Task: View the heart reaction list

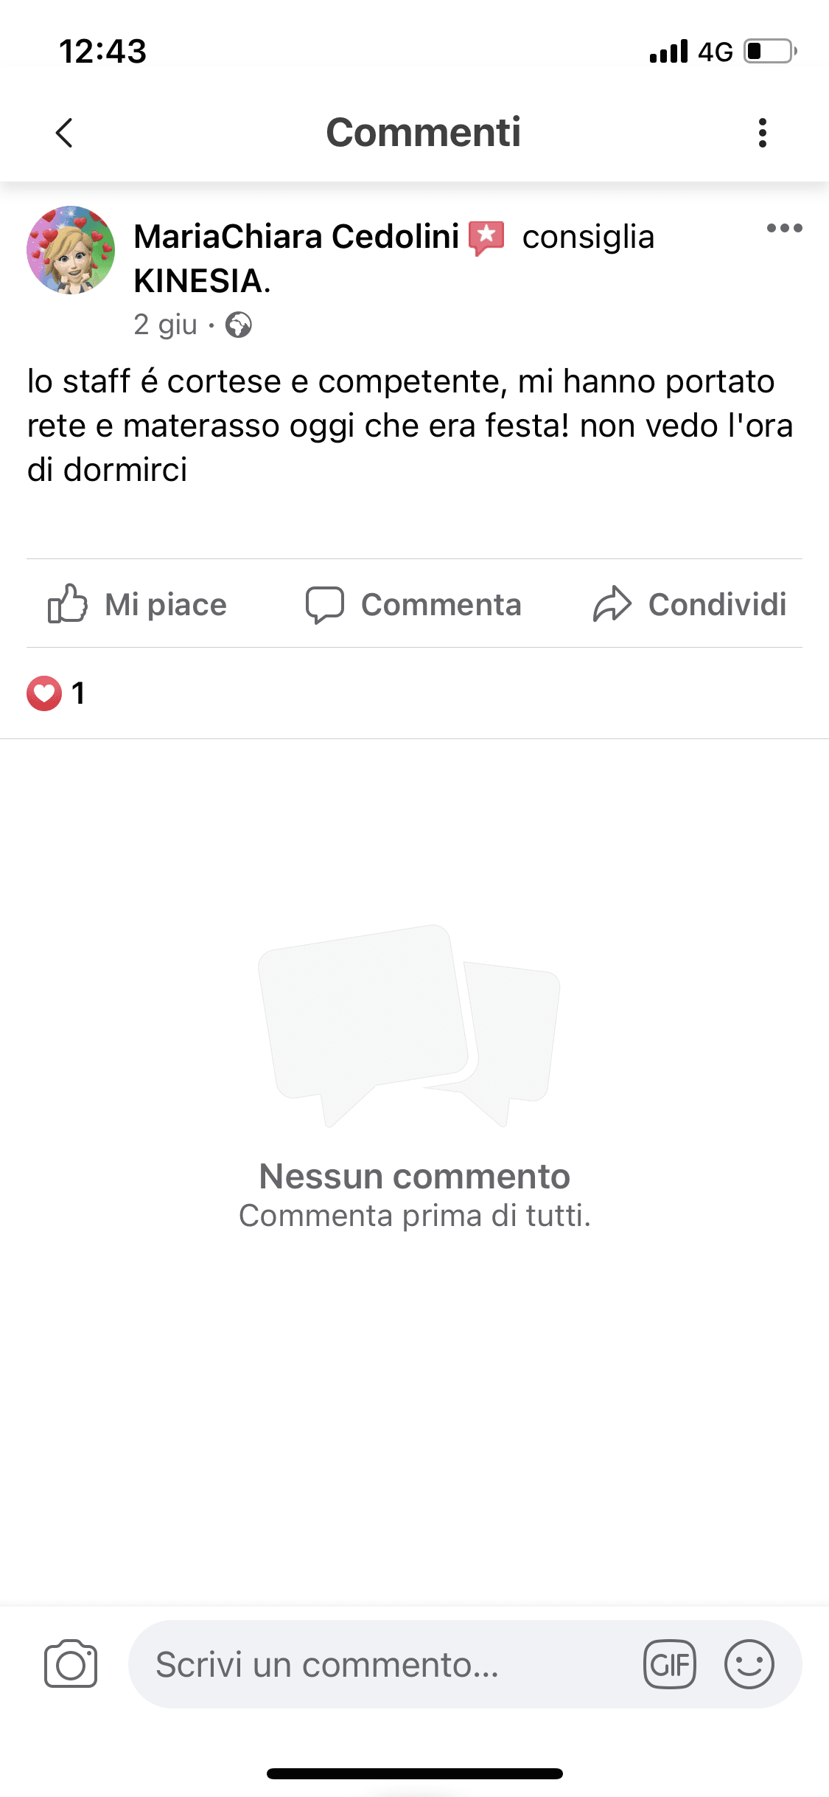Action: click(x=44, y=693)
